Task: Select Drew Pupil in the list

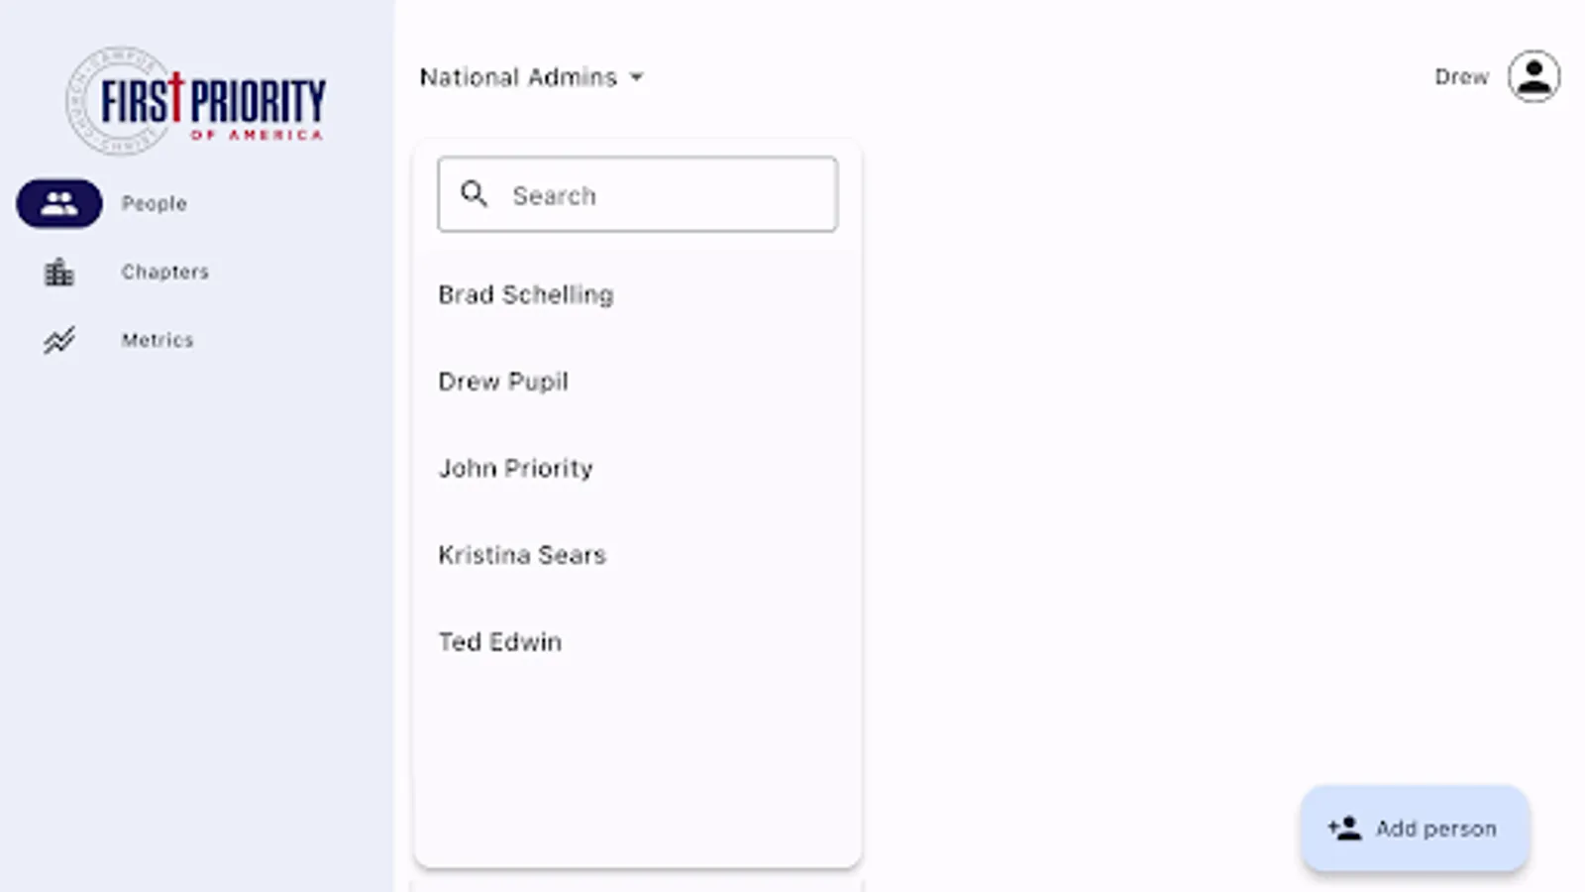Action: tap(503, 382)
